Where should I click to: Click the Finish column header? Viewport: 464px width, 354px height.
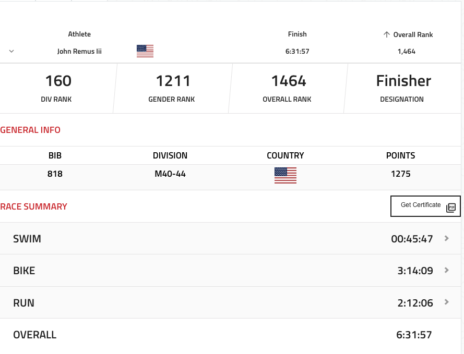click(298, 34)
